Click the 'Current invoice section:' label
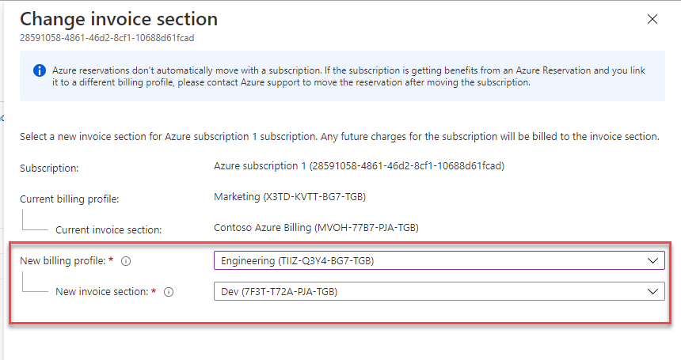 pos(108,229)
